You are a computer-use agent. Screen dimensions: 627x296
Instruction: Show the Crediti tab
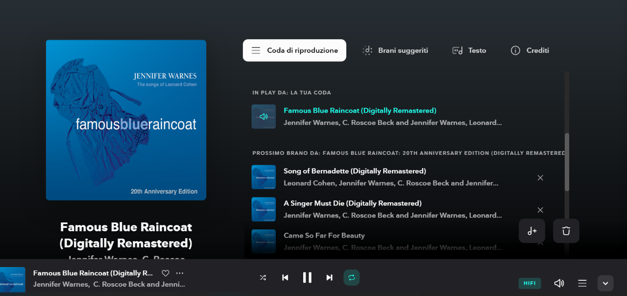pyautogui.click(x=530, y=50)
